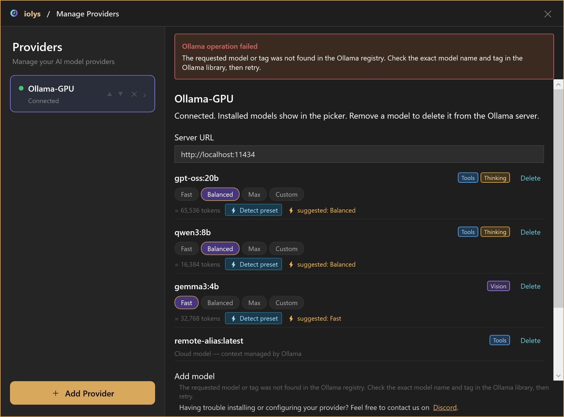
Task: Select Custom preset for qwen3:8b
Action: click(x=286, y=249)
